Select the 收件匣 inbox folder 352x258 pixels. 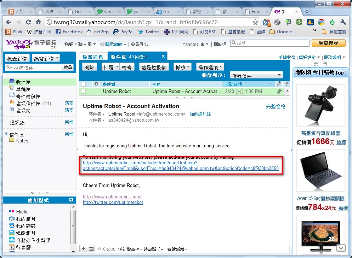point(40,82)
